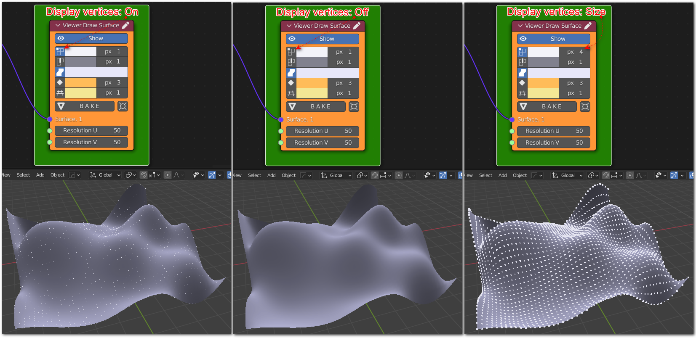Image resolution: width=696 pixels, height=338 pixels.
Task: Toggle surface display icon in 'Display vertices: Off' node
Action: 291,72
